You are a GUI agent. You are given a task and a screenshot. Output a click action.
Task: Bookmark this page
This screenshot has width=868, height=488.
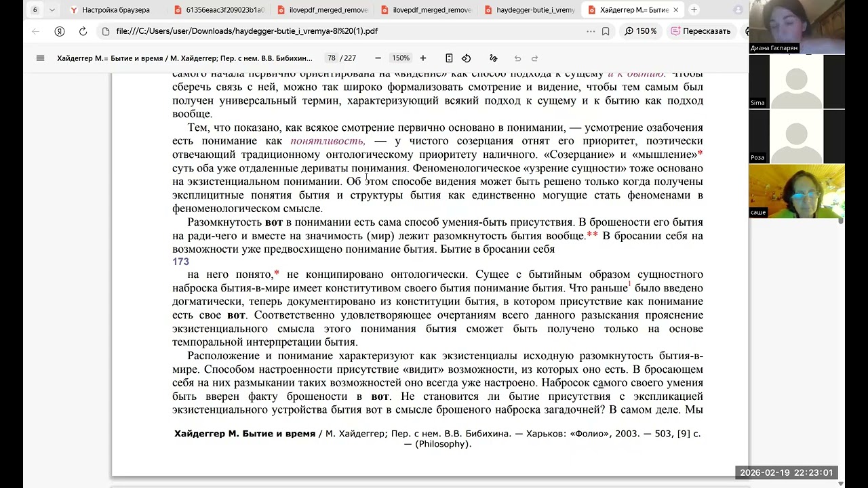click(606, 31)
